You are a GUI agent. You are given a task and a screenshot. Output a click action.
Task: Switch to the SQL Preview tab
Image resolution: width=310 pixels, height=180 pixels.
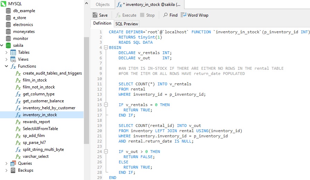pyautogui.click(x=127, y=24)
